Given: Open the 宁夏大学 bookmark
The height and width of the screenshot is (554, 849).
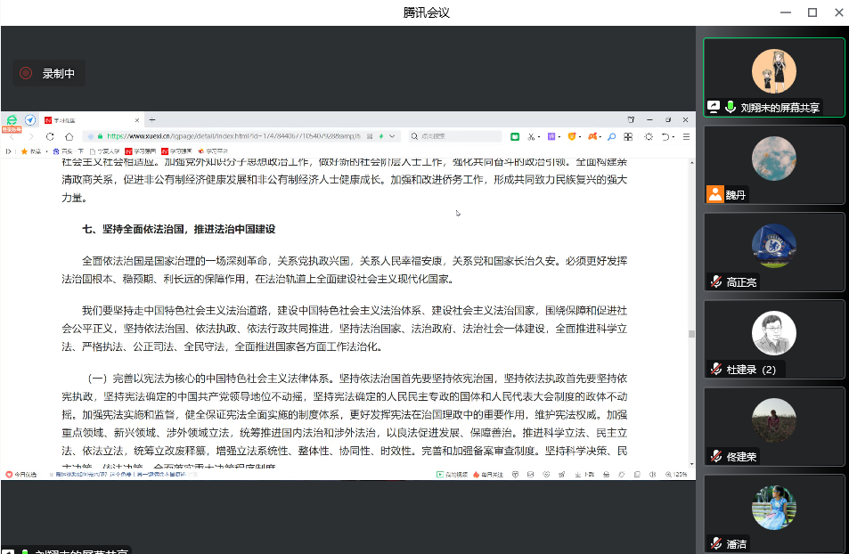Looking at the screenshot, I should pyautogui.click(x=104, y=151).
